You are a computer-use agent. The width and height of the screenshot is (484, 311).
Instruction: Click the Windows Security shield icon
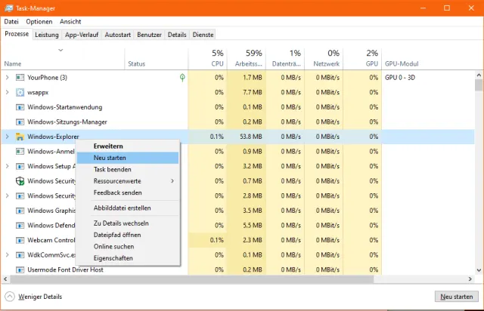[x=20, y=181]
